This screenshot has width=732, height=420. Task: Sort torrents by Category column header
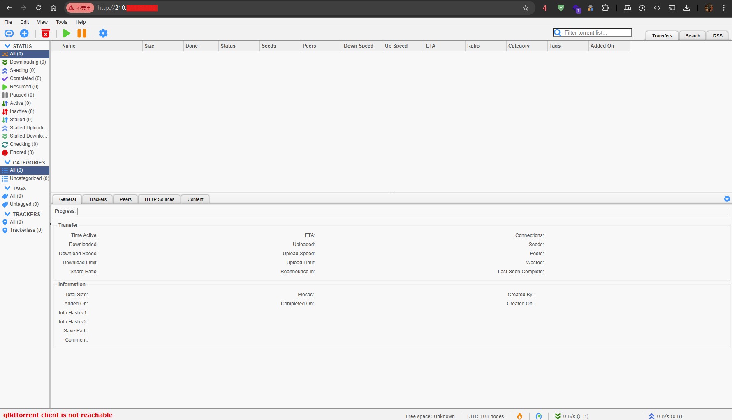coord(526,46)
